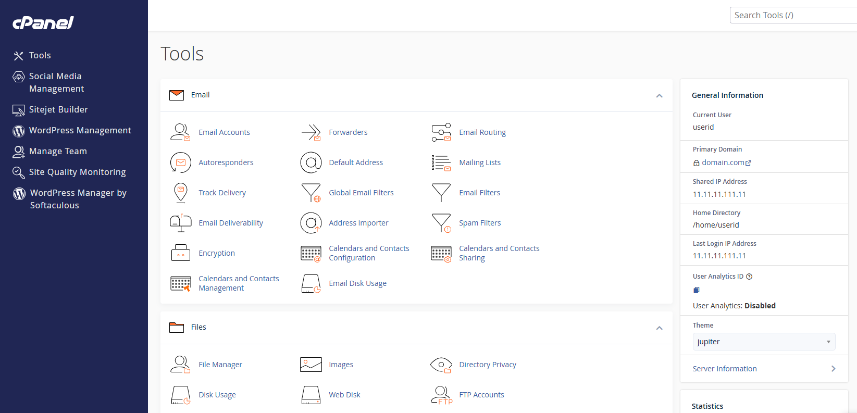
Task: Open the Theme dropdown showing jupiter
Action: (x=764, y=342)
